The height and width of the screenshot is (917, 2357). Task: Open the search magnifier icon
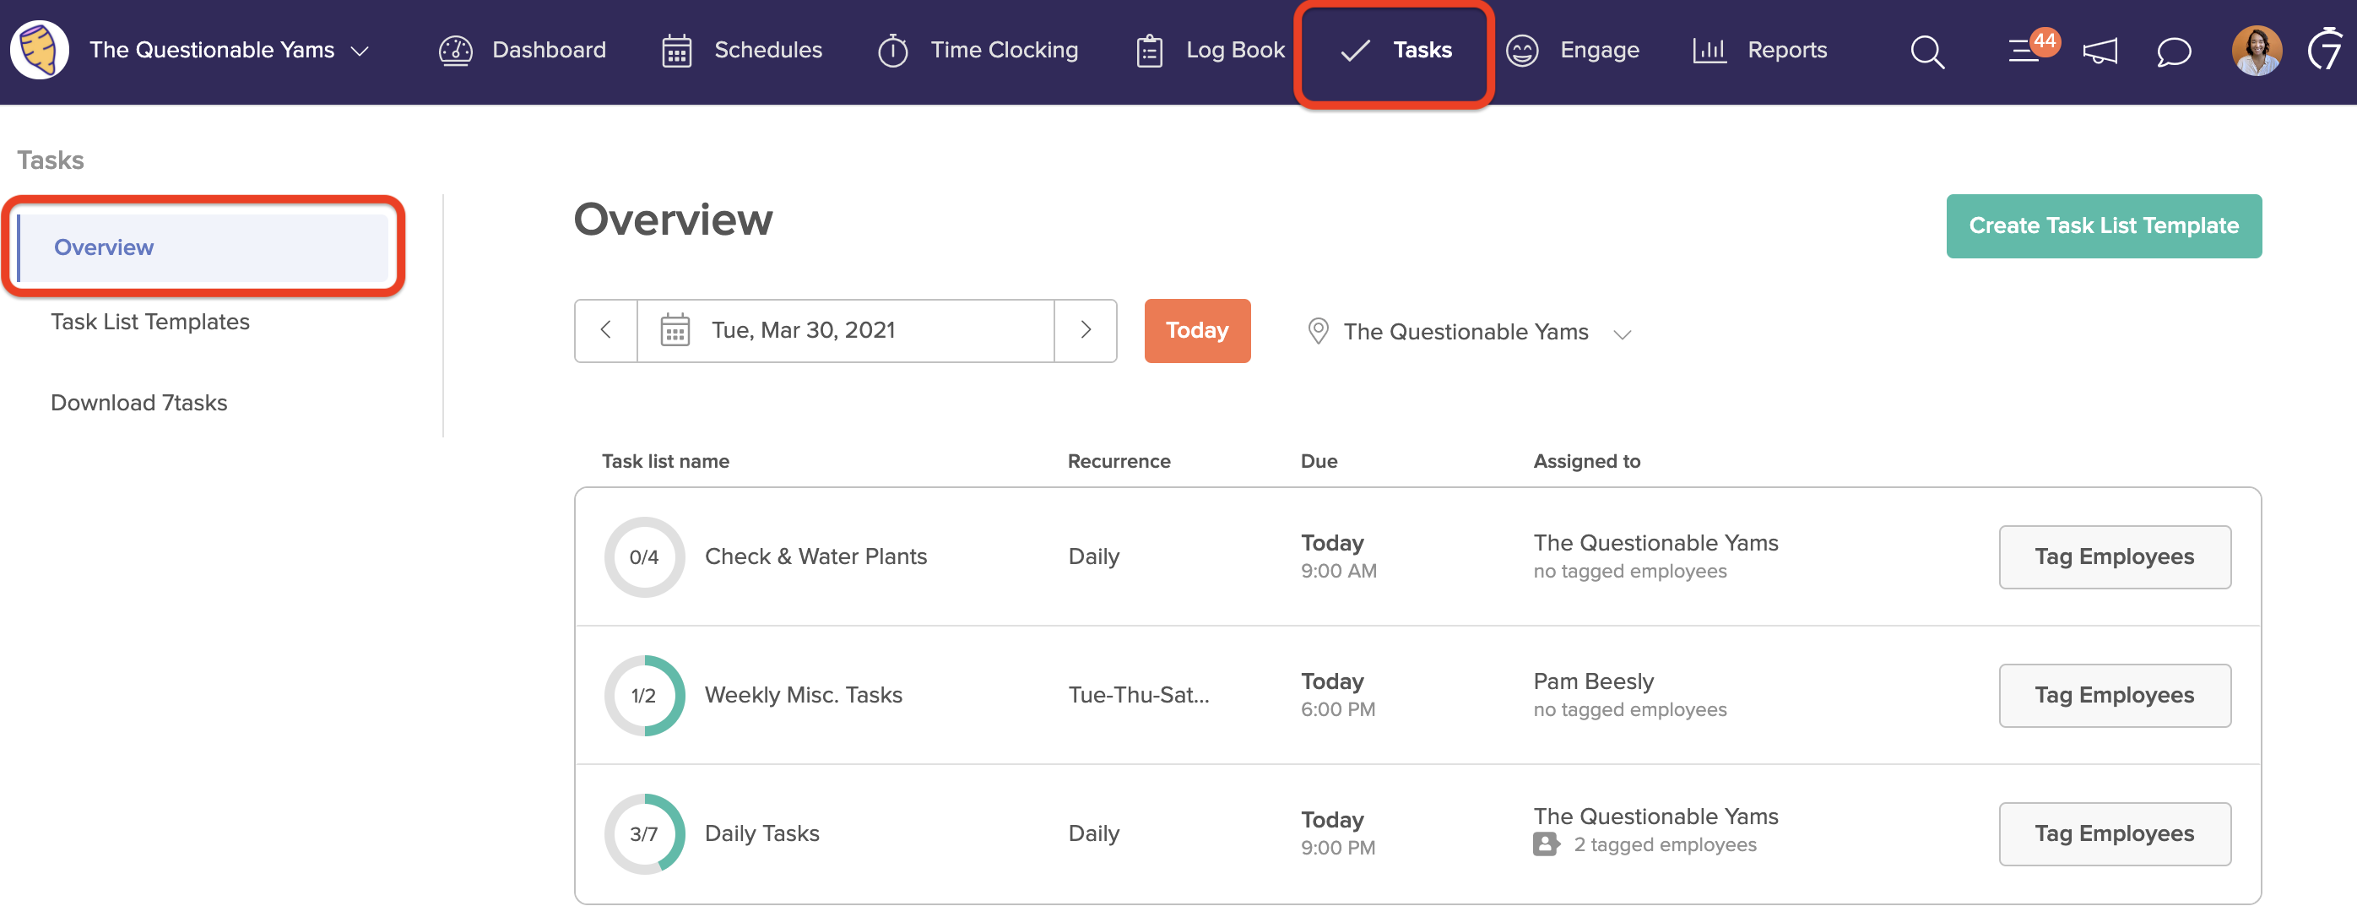pyautogui.click(x=1927, y=52)
